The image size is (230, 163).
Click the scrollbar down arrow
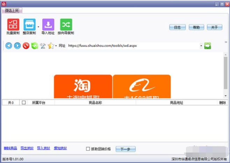[225, 96]
